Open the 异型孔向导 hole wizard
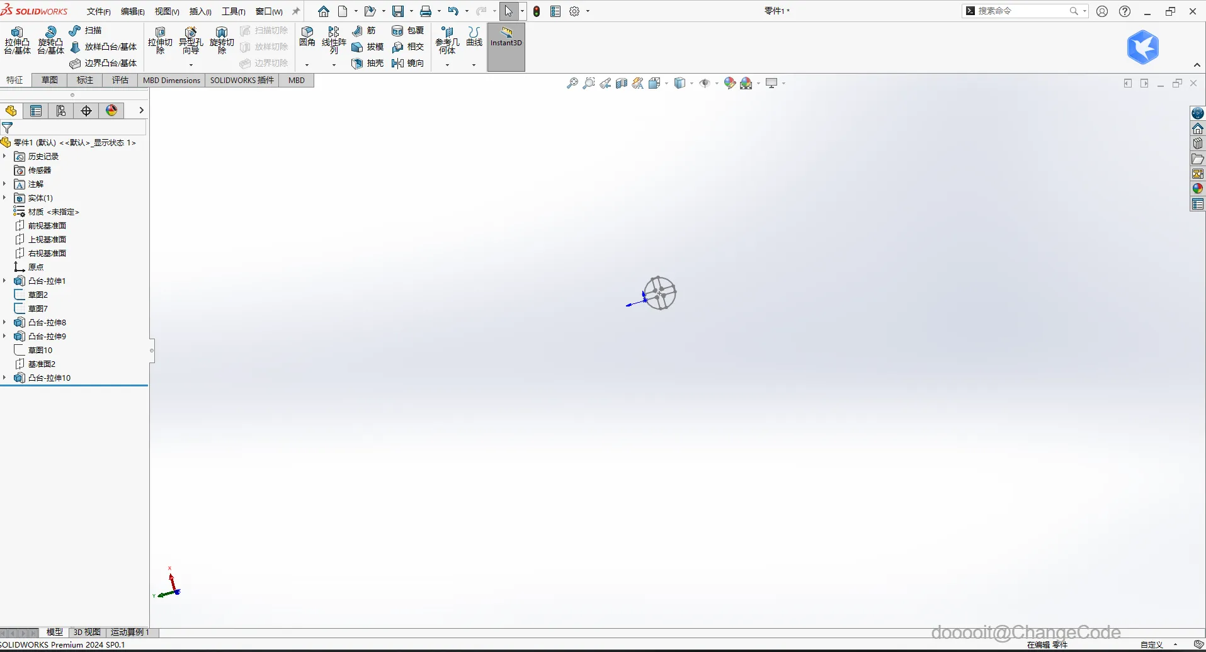The width and height of the screenshot is (1206, 652). (x=191, y=41)
